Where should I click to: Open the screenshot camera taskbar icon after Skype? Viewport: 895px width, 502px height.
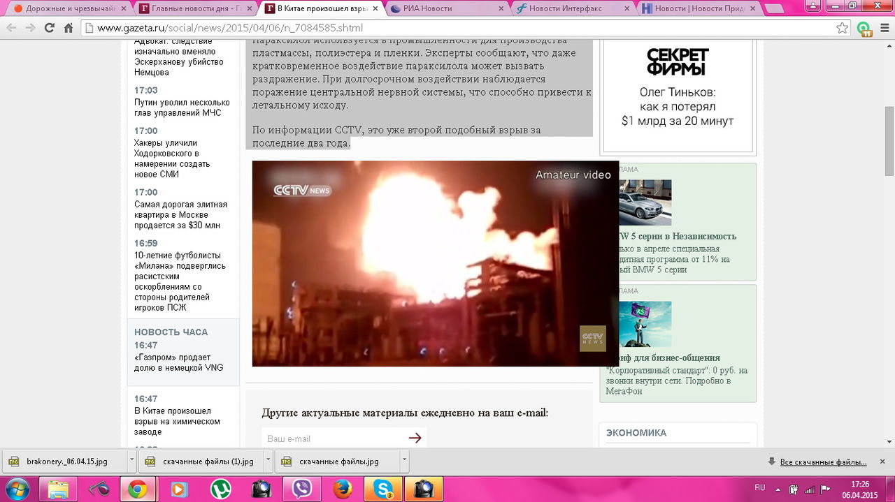click(x=424, y=489)
